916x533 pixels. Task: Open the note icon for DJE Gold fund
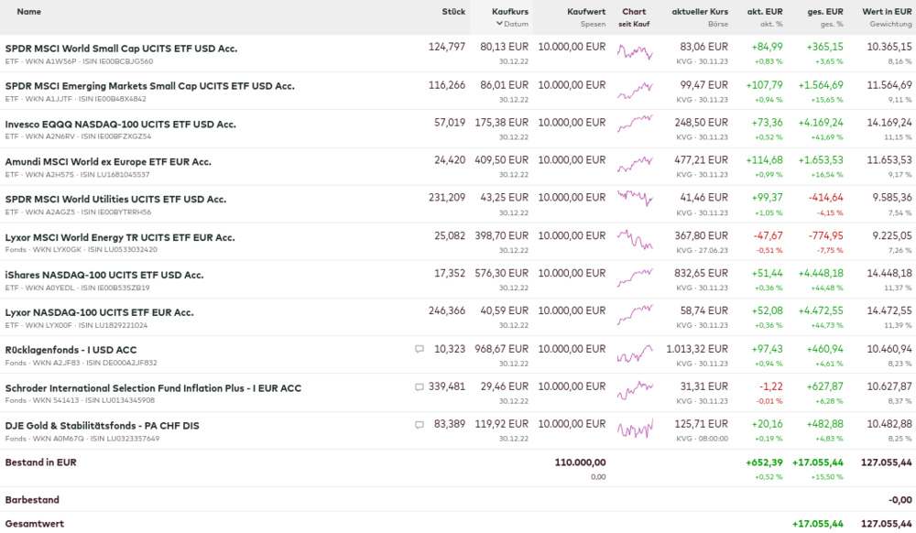tap(420, 425)
